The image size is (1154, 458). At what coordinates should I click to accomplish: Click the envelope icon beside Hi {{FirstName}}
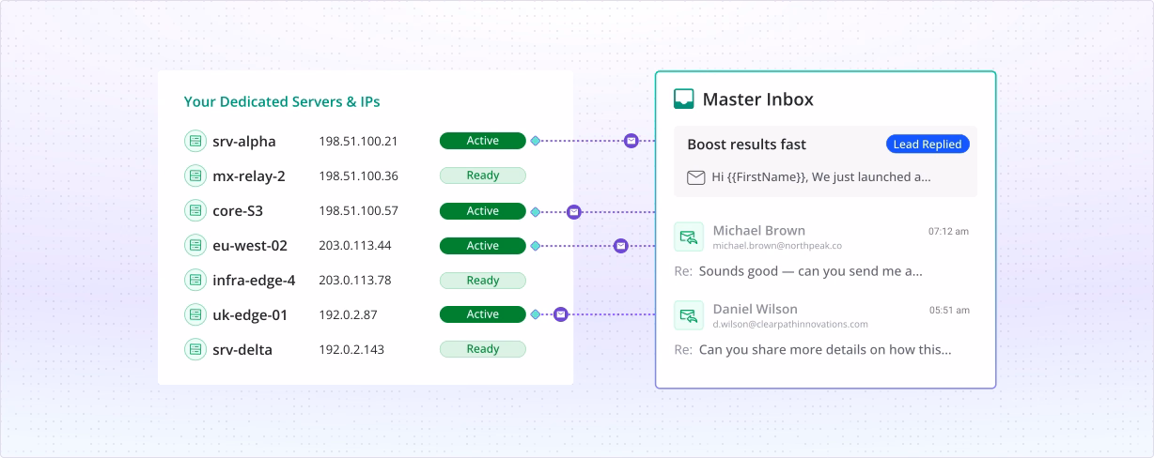[695, 177]
